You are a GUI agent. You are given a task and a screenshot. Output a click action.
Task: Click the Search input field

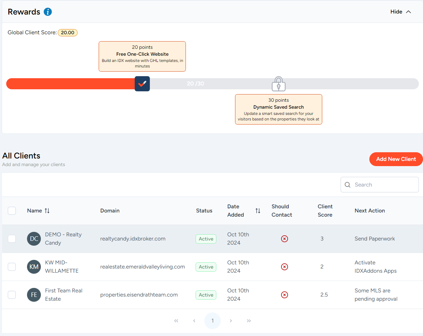pos(379,184)
